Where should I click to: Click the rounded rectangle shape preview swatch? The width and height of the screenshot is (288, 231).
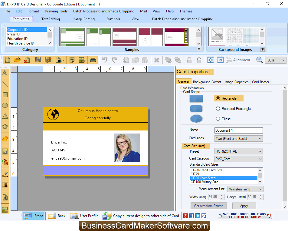(x=196, y=109)
